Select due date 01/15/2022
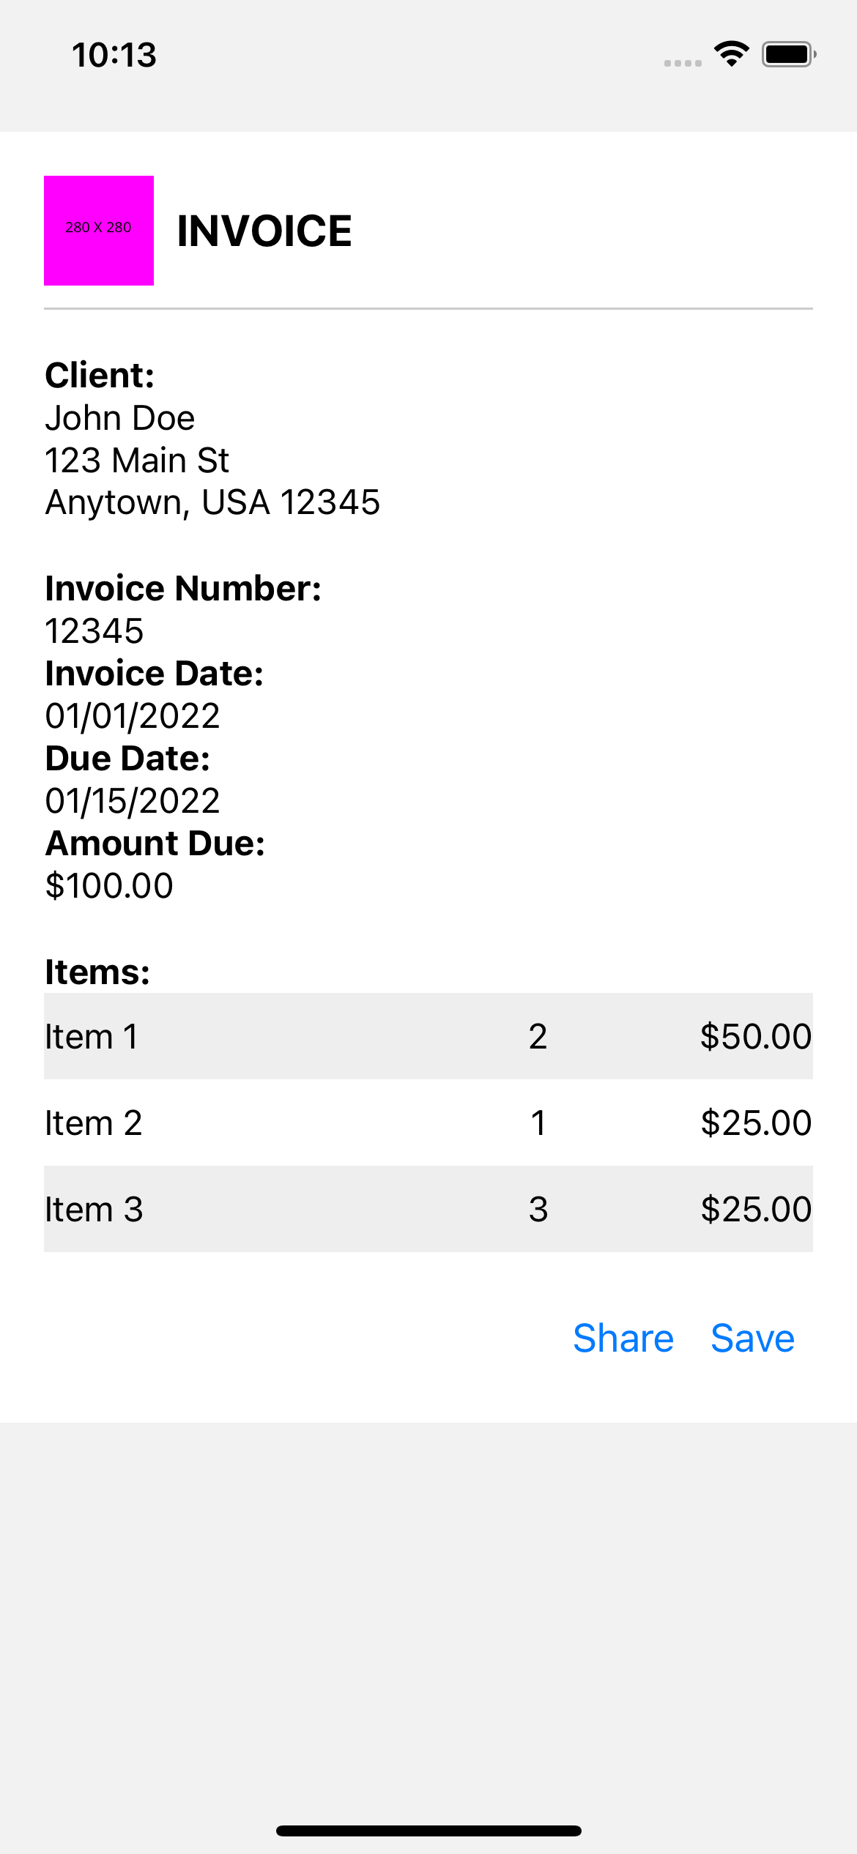This screenshot has height=1854, width=857. (x=133, y=800)
